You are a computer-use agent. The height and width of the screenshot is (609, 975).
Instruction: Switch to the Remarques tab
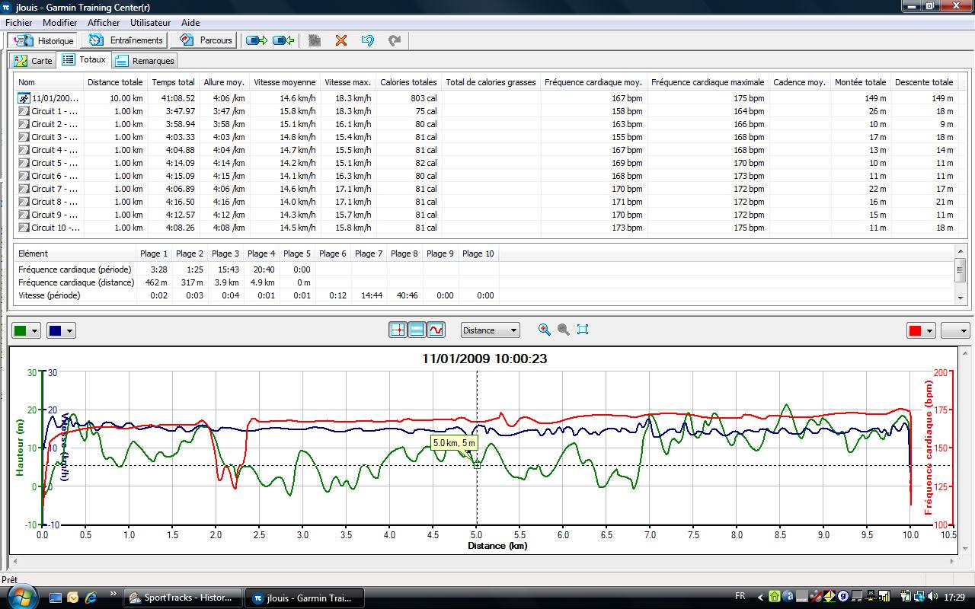(x=144, y=61)
